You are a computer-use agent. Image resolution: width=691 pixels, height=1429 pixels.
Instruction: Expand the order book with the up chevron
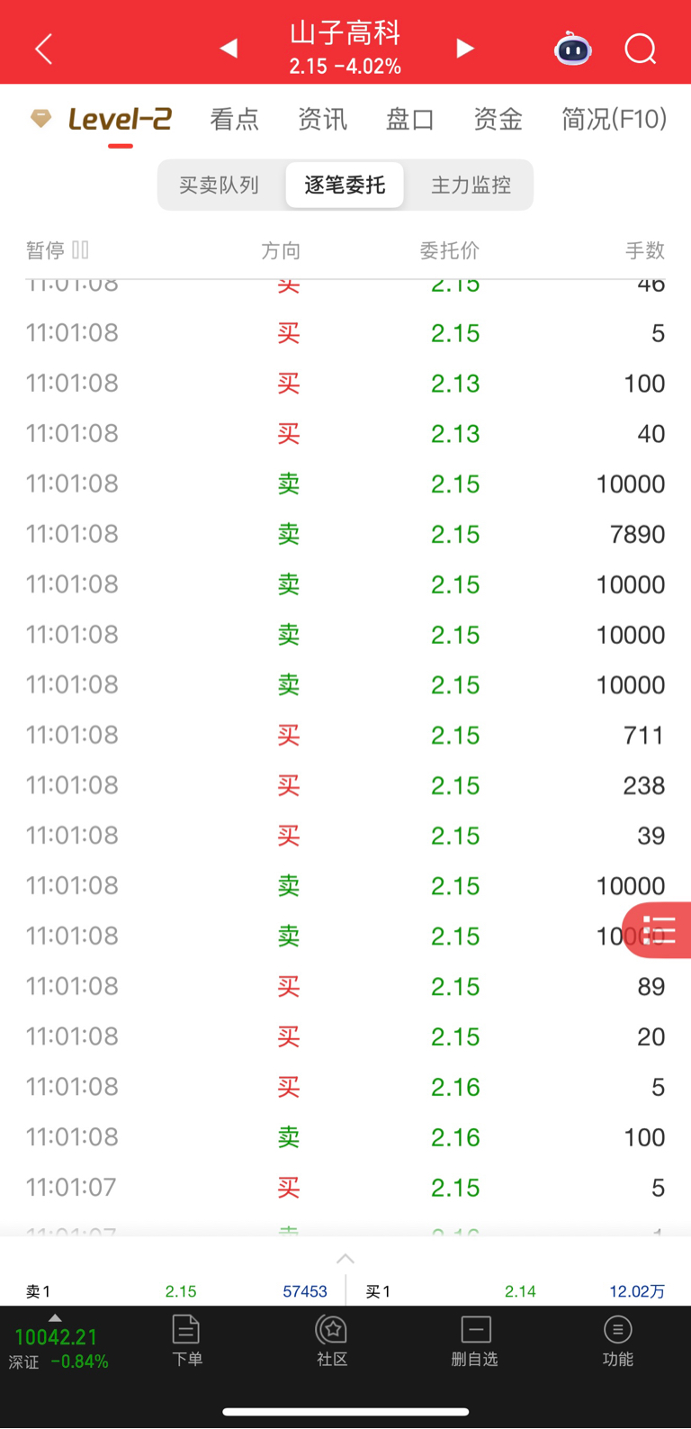[345, 1259]
